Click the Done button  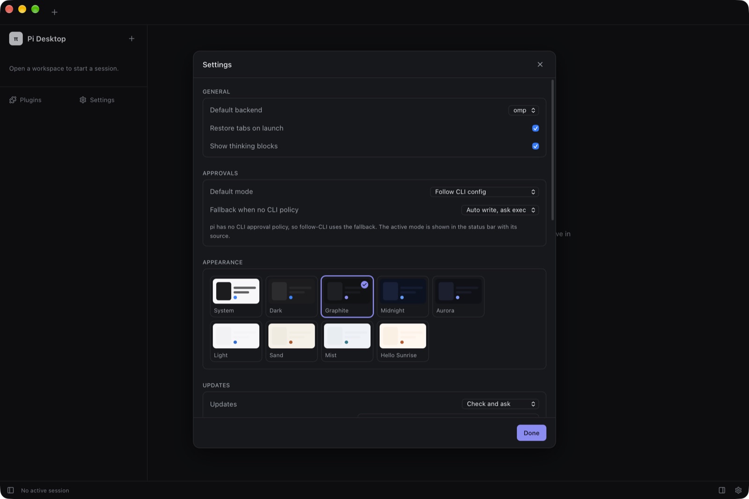click(531, 433)
